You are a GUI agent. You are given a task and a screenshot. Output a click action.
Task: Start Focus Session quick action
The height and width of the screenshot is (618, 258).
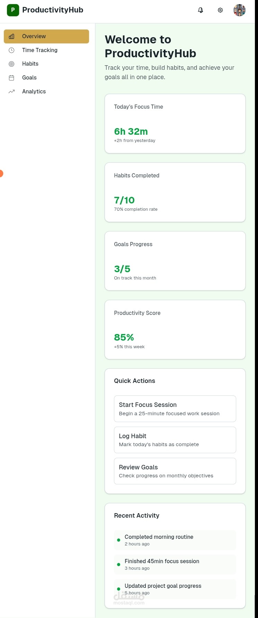tap(175, 409)
